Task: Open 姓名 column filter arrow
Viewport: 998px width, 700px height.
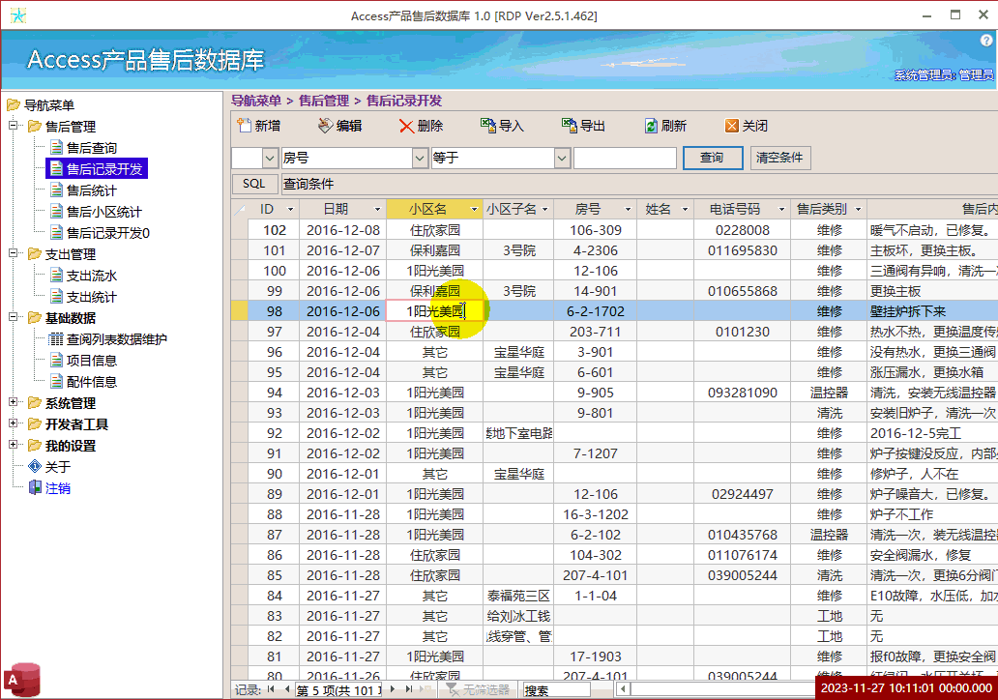Action: click(685, 210)
